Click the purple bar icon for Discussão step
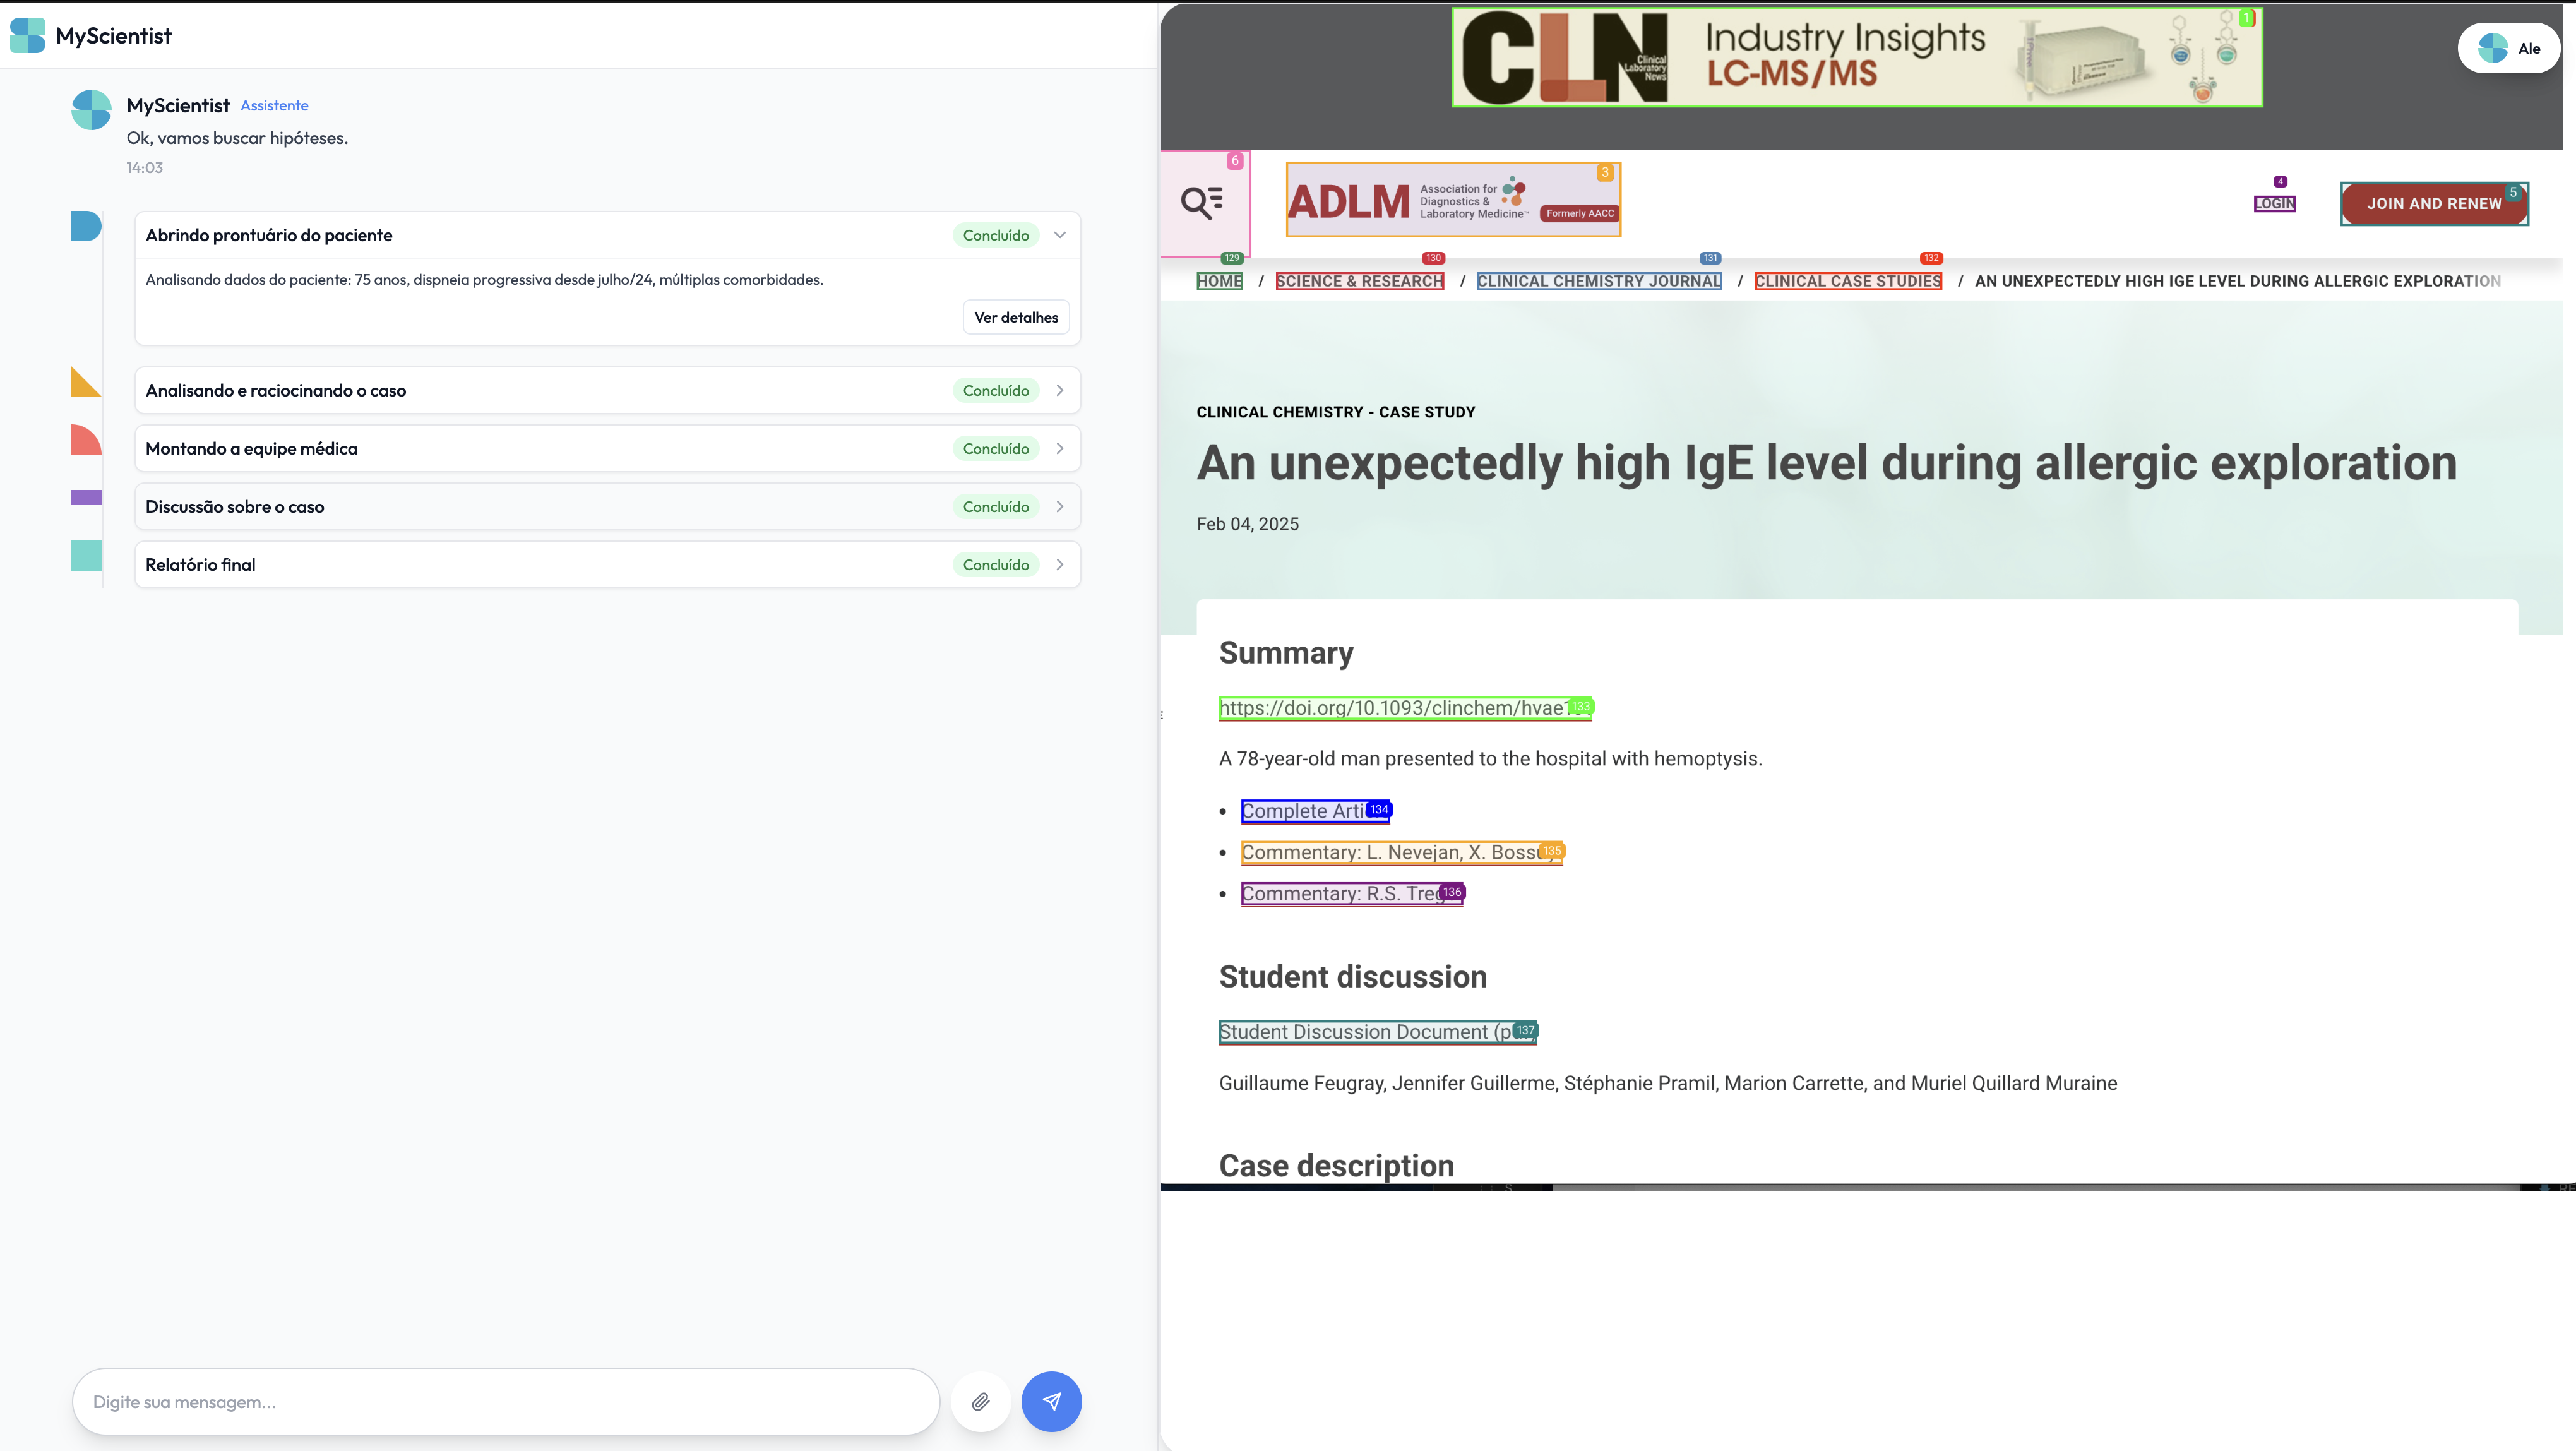Image resolution: width=2576 pixels, height=1451 pixels. [86, 497]
